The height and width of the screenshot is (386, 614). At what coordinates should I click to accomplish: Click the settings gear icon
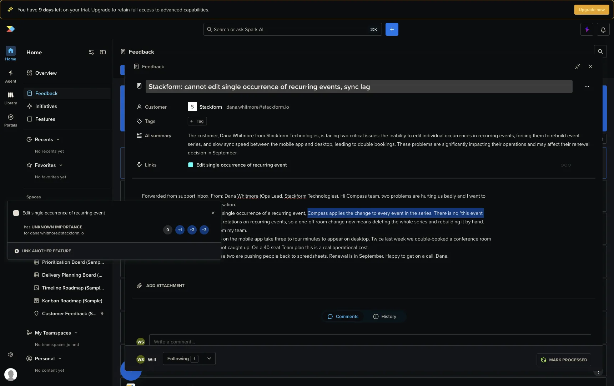(11, 355)
